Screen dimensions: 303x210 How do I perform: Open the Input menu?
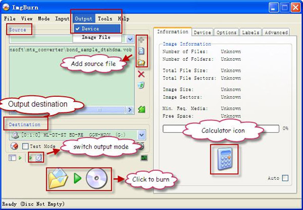pos(62,19)
